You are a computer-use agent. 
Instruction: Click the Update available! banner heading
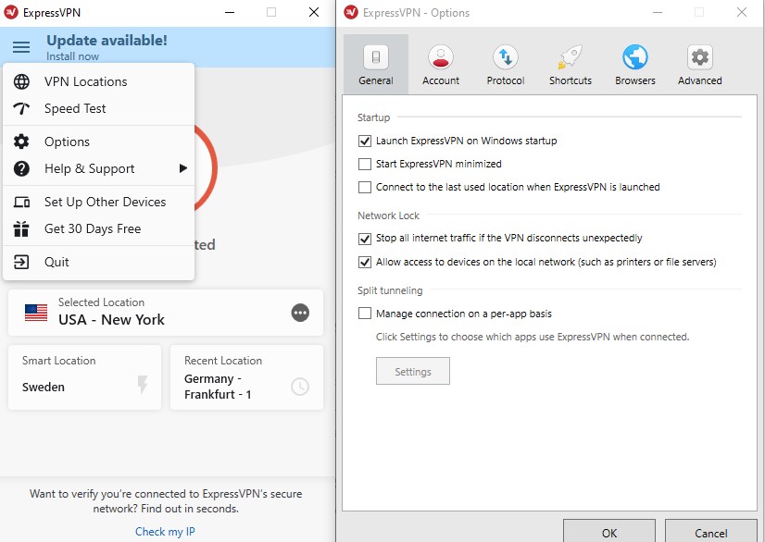point(107,40)
